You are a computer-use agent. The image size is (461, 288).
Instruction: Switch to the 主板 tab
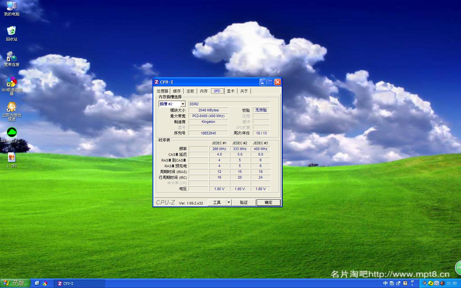point(190,91)
